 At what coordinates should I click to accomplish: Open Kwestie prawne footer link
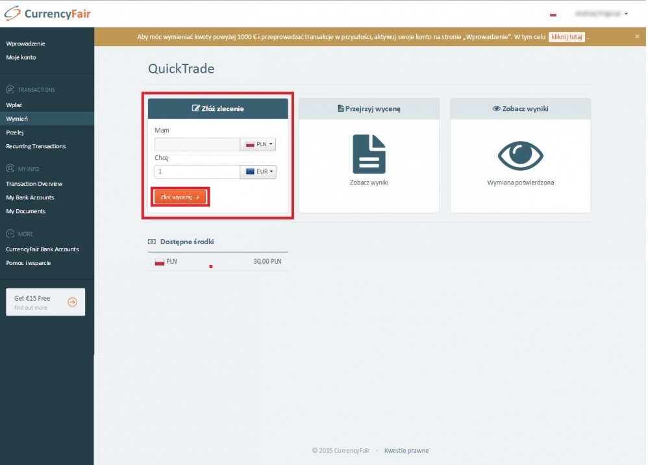point(406,451)
